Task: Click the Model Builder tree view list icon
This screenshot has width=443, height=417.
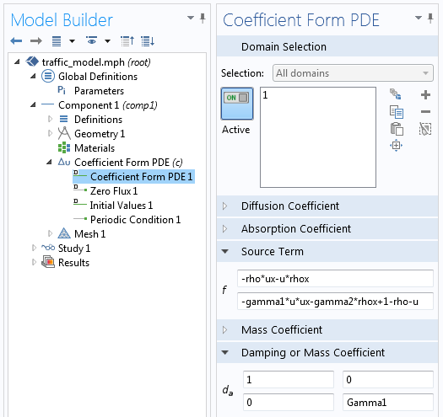Action: [57, 41]
